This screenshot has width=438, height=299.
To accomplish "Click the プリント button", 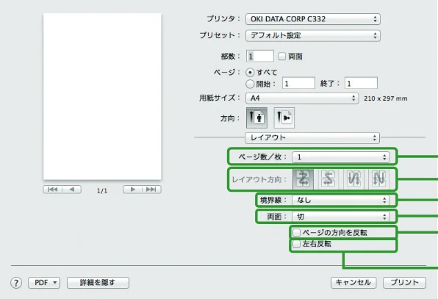I will tap(404, 283).
